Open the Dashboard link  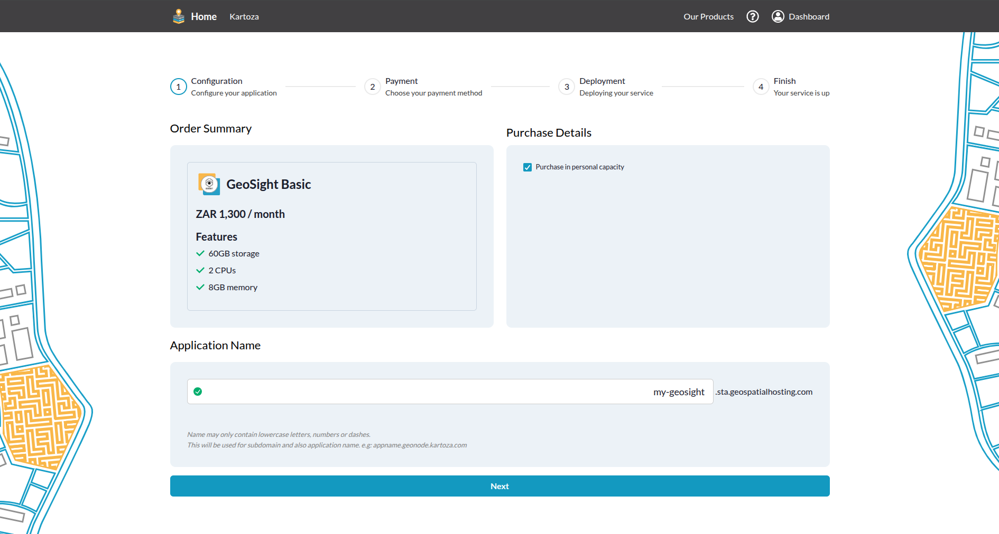tap(809, 16)
